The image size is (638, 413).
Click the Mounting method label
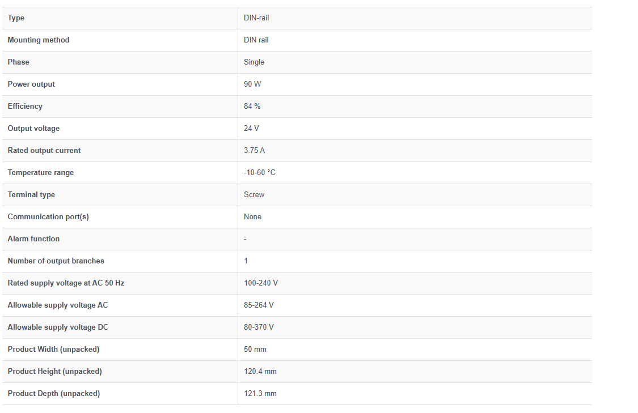(x=39, y=40)
